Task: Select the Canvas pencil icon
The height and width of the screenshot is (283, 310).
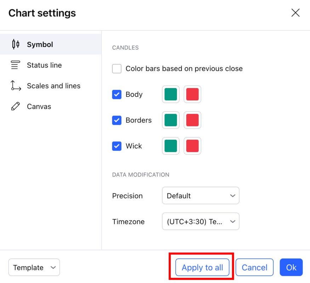Action: [x=15, y=106]
